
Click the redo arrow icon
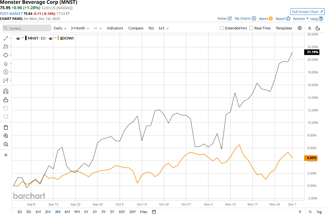[x=6, y=116]
